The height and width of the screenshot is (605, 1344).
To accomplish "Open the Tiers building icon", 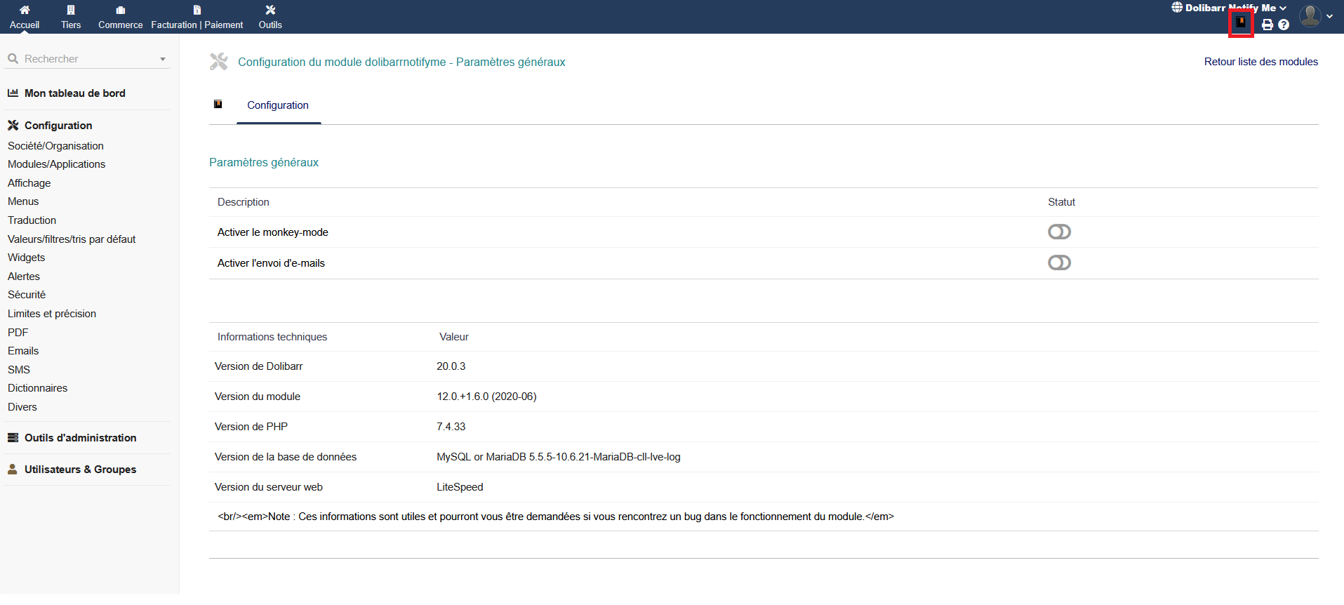I will point(71,10).
